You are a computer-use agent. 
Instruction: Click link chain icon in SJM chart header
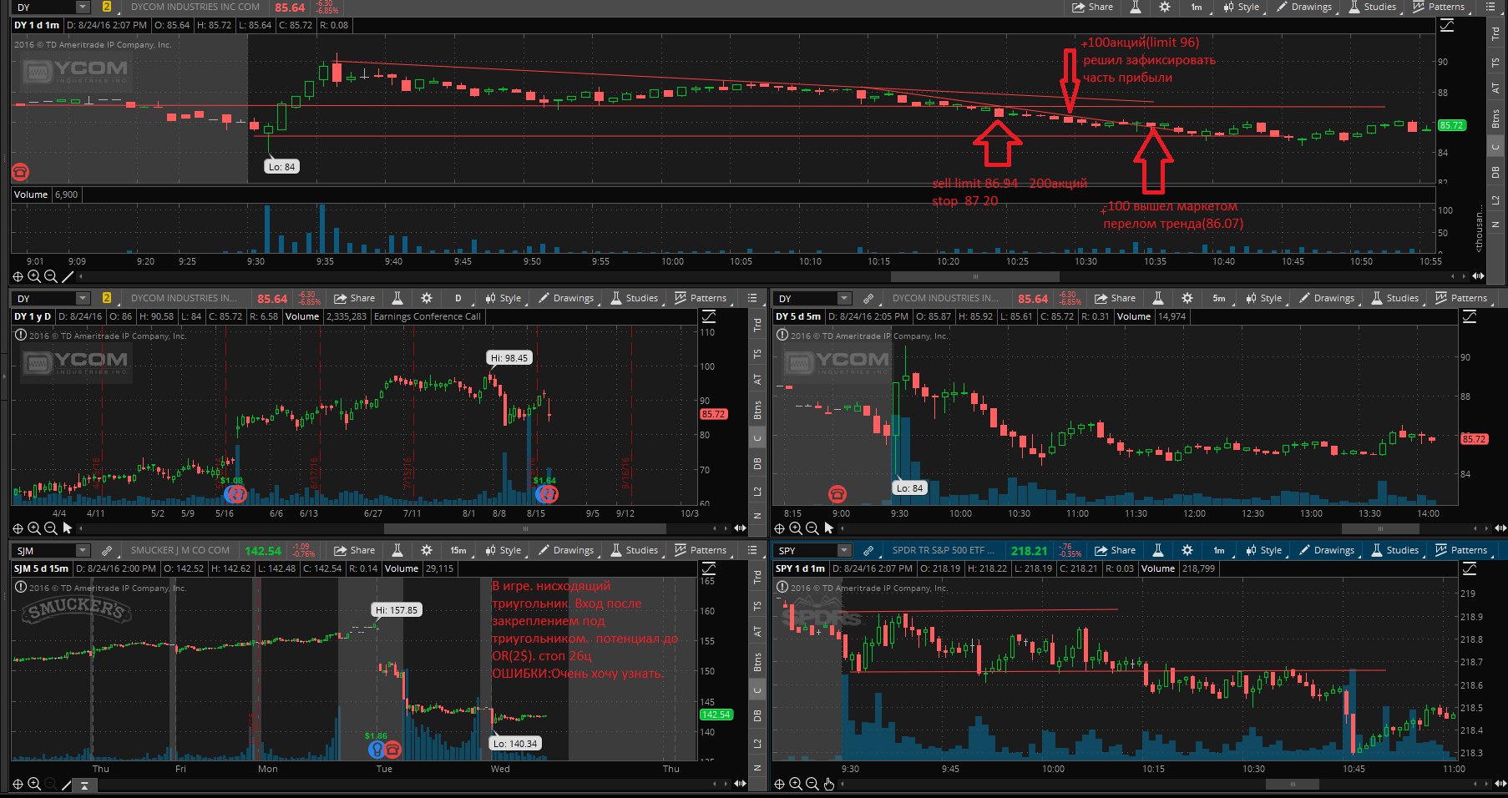coord(107,551)
